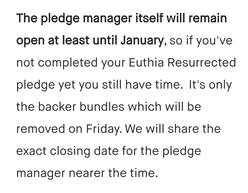Click the word "removed"
This screenshot has height=193, width=248.
coord(41,128)
